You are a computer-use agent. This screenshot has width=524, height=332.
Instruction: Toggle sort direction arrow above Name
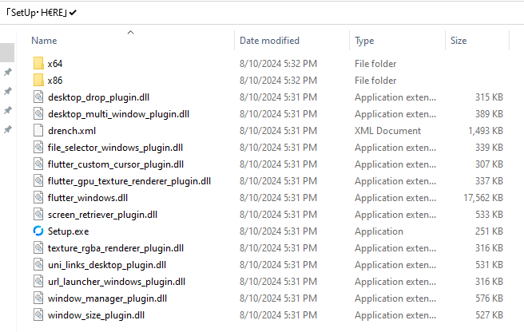click(131, 32)
